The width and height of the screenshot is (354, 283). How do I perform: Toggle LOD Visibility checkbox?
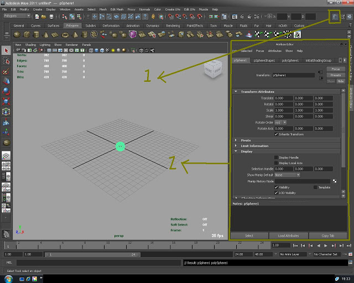(276, 193)
